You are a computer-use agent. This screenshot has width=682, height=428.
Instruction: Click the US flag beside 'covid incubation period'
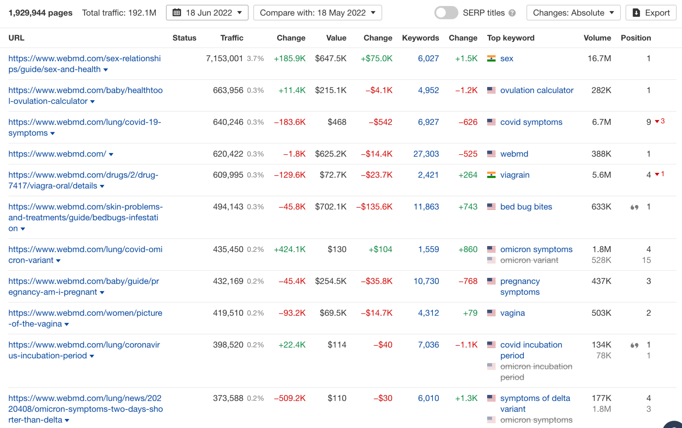click(491, 345)
